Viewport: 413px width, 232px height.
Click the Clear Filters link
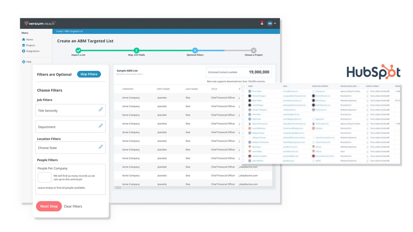click(x=73, y=206)
